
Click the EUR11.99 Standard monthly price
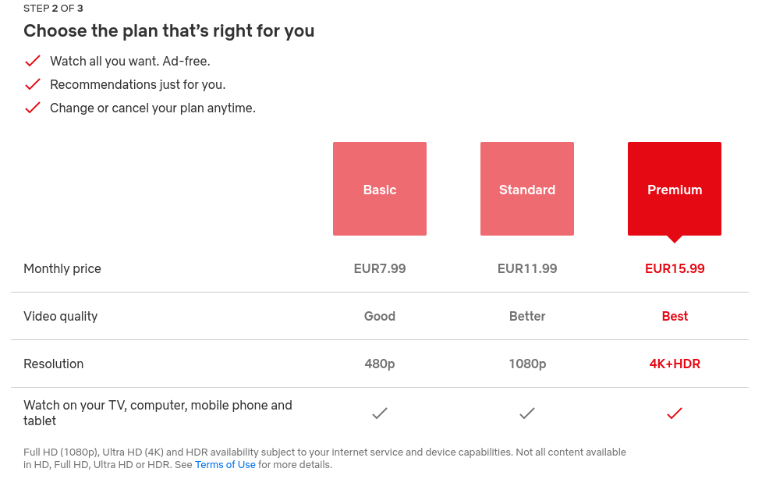click(527, 268)
